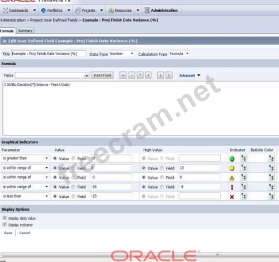Select the red exclamation indicator
Image resolution: width=279 pixels, height=262 pixels.
232,187
